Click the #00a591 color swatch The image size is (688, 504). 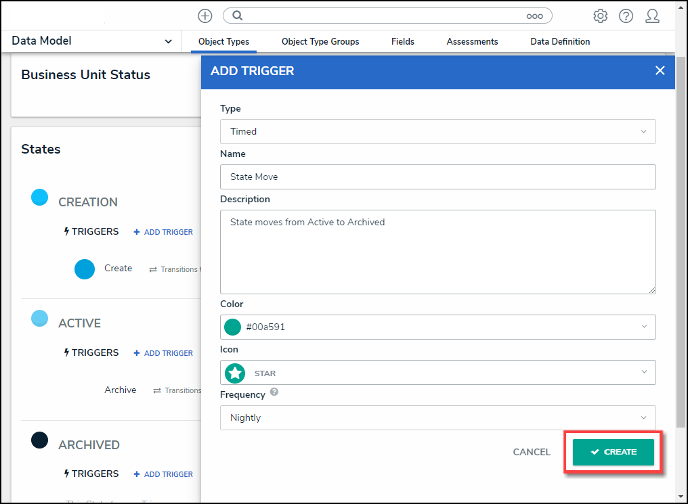tap(233, 327)
